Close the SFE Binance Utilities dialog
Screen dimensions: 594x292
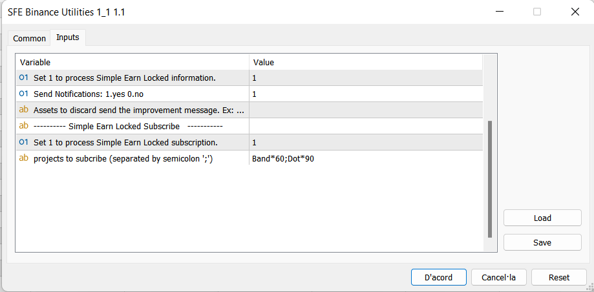[575, 12]
